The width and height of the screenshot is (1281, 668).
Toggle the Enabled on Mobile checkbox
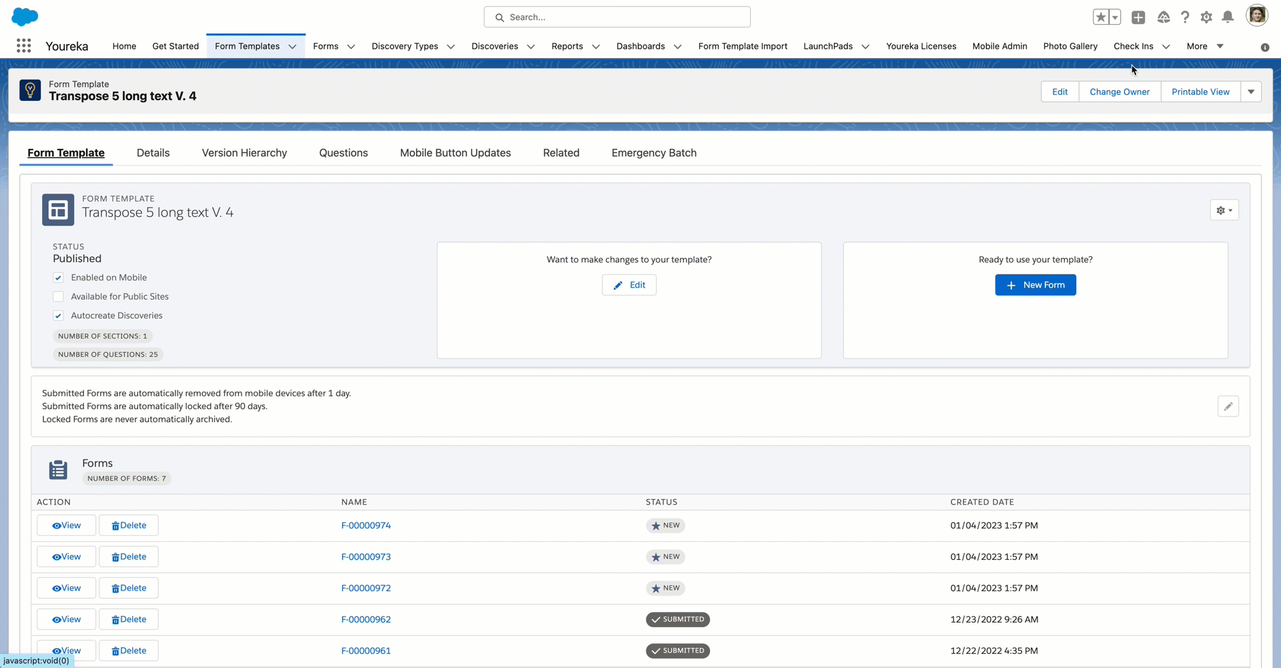[58, 278]
